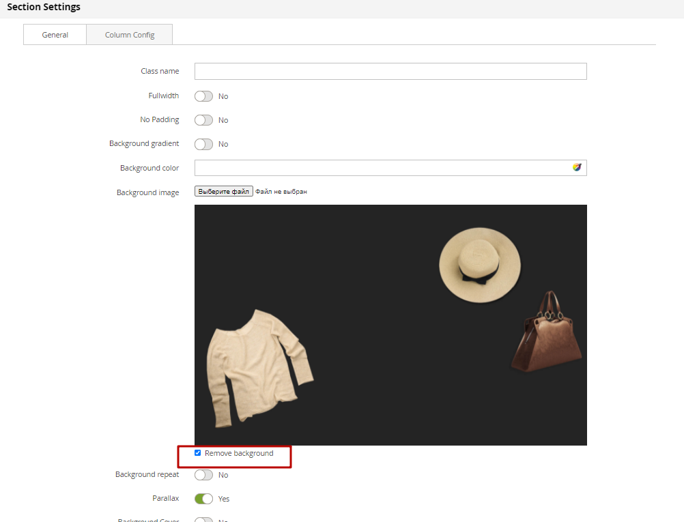The image size is (684, 522).
Task: Click the Class name text field
Action: point(390,72)
